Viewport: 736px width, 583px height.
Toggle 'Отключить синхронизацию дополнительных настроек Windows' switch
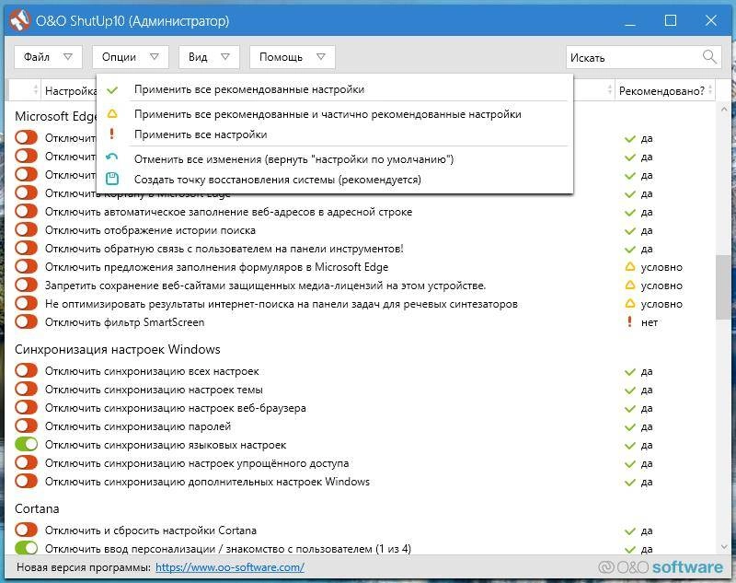pyautogui.click(x=26, y=481)
